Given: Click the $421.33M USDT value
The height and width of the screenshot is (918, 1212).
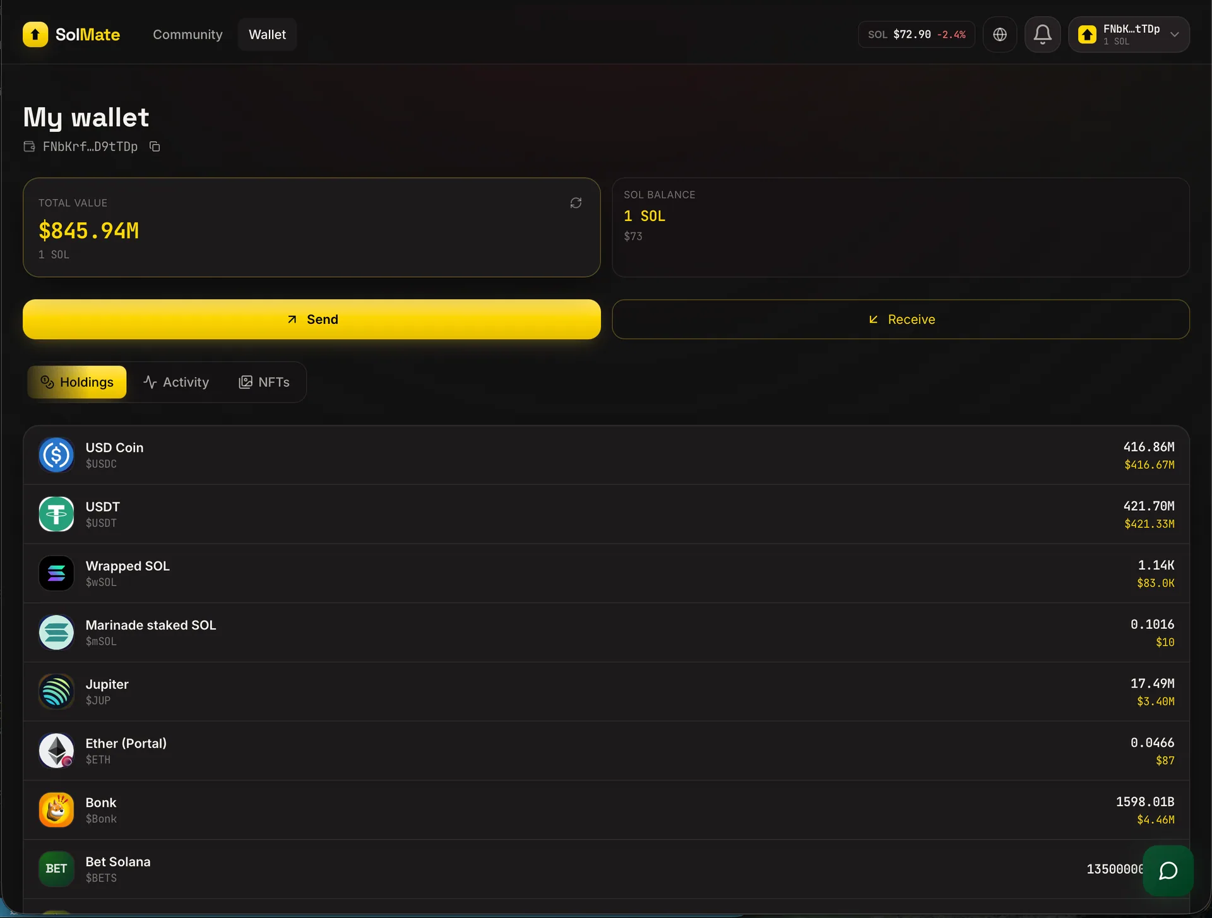Looking at the screenshot, I should pyautogui.click(x=1149, y=524).
